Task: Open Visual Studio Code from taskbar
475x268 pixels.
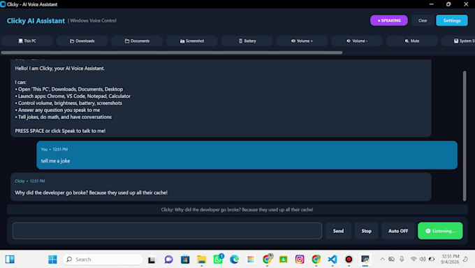Action: (x=332, y=260)
